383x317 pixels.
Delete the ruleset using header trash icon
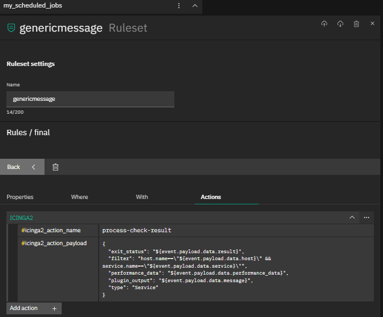point(356,24)
